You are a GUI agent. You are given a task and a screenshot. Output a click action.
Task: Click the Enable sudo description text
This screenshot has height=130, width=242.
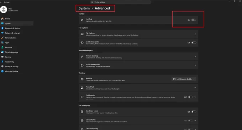[x=130, y=97]
